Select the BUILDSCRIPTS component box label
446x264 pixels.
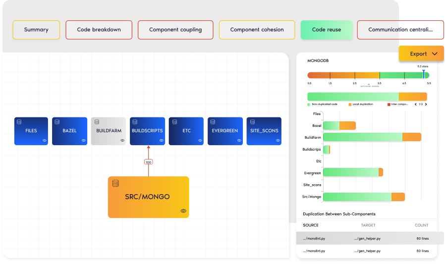(x=147, y=131)
